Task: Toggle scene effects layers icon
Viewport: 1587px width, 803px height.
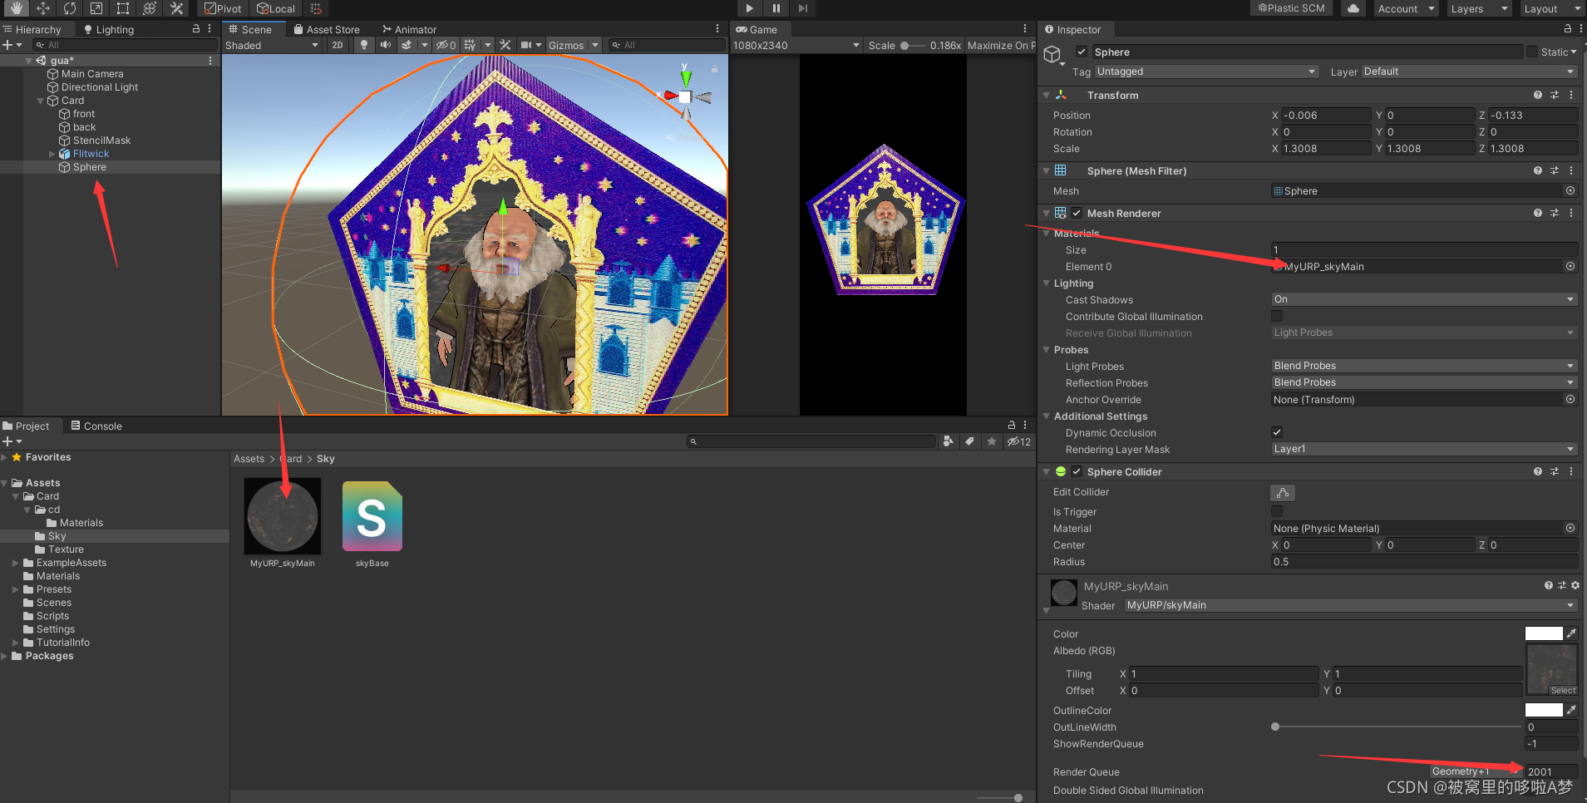Action: (407, 45)
